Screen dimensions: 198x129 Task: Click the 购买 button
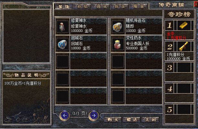click(x=113, y=119)
